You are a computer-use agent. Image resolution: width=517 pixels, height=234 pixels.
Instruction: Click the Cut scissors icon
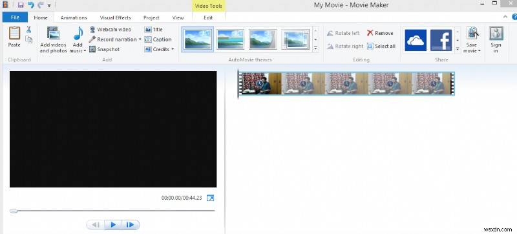[28, 30]
